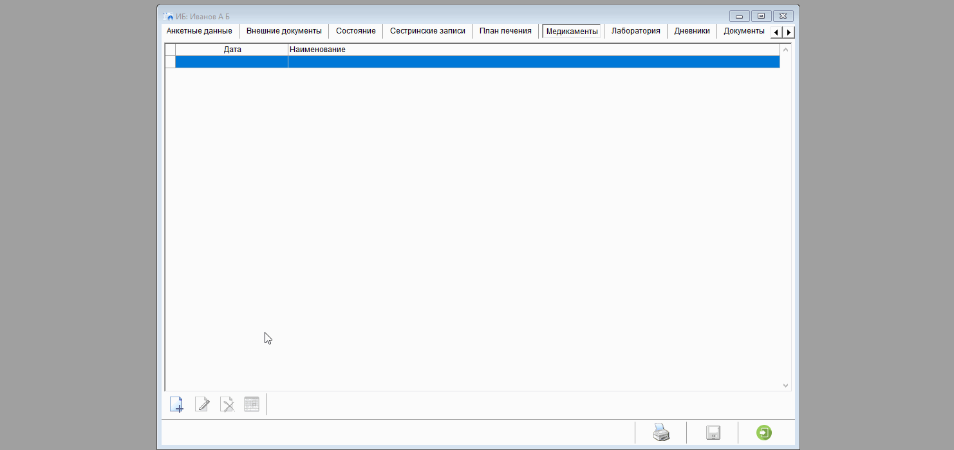954x450 pixels.
Task: Switch to the Лаборатория tab
Action: 635,31
